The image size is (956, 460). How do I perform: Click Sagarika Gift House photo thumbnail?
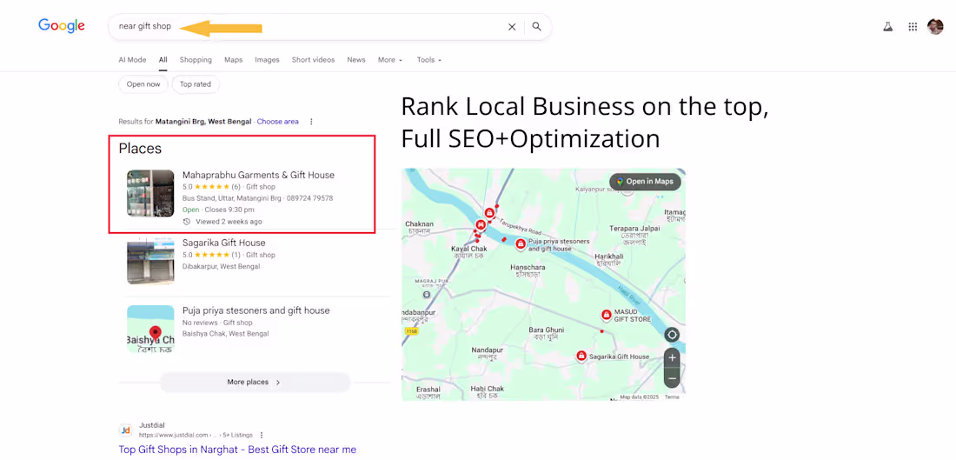point(150,261)
